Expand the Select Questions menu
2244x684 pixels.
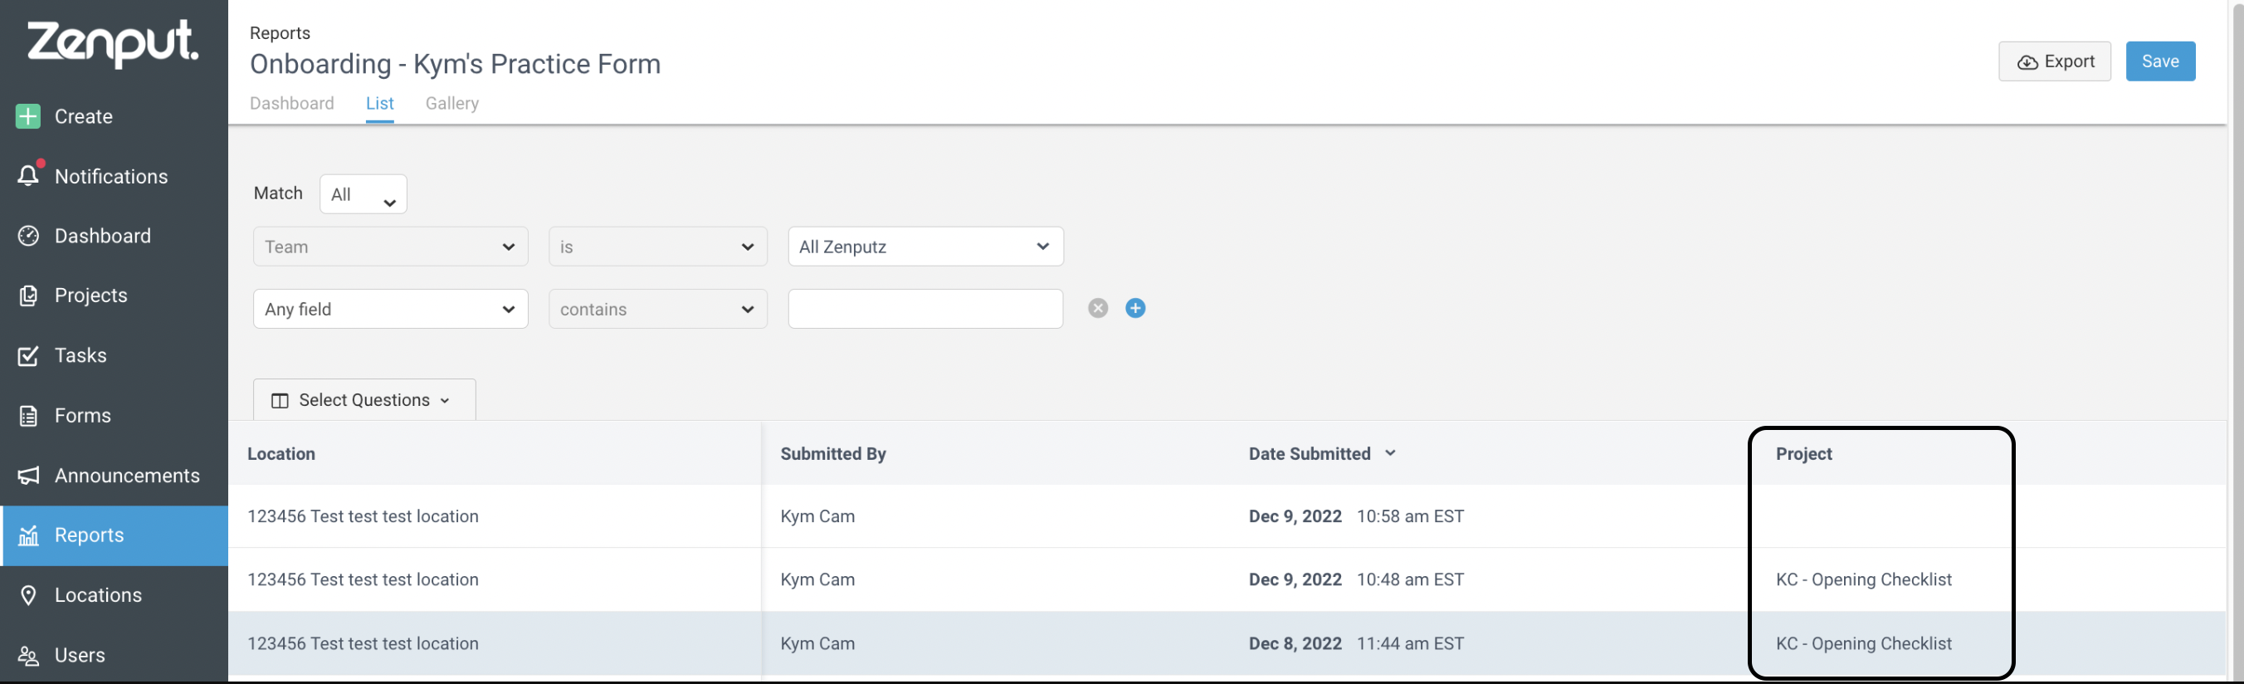[x=364, y=400]
